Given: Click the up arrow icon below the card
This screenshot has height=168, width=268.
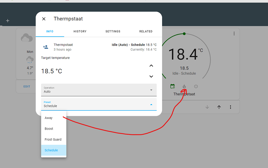Looking at the screenshot, I should [x=219, y=107].
